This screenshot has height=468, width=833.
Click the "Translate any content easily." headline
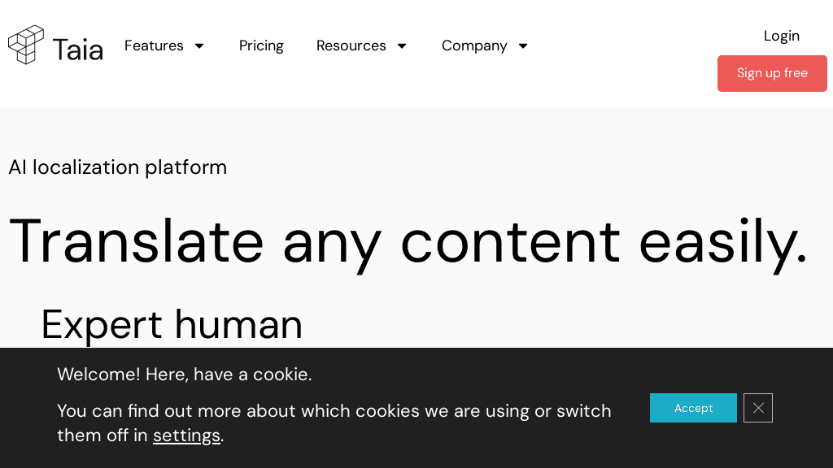pos(407,240)
